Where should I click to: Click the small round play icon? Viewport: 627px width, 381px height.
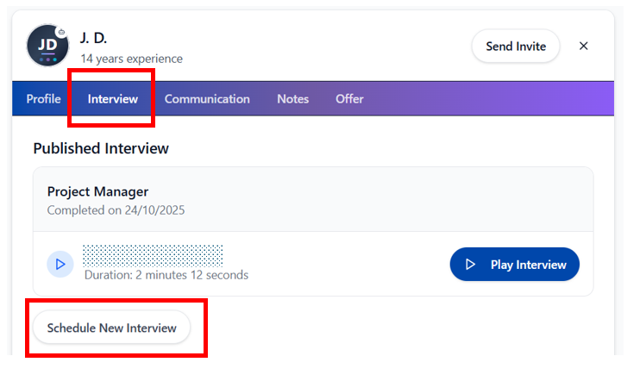pyautogui.click(x=60, y=265)
